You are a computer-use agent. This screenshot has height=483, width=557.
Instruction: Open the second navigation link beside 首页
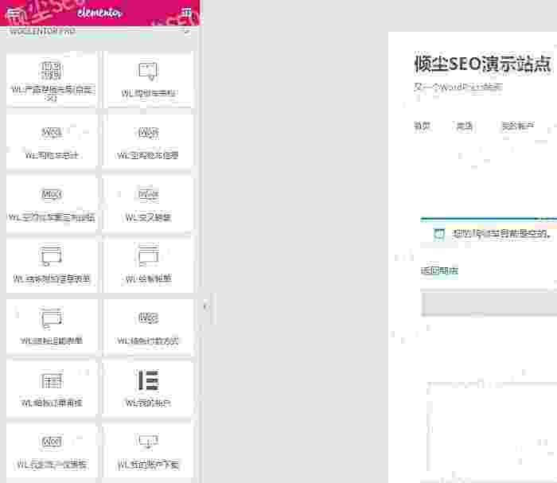tap(464, 126)
